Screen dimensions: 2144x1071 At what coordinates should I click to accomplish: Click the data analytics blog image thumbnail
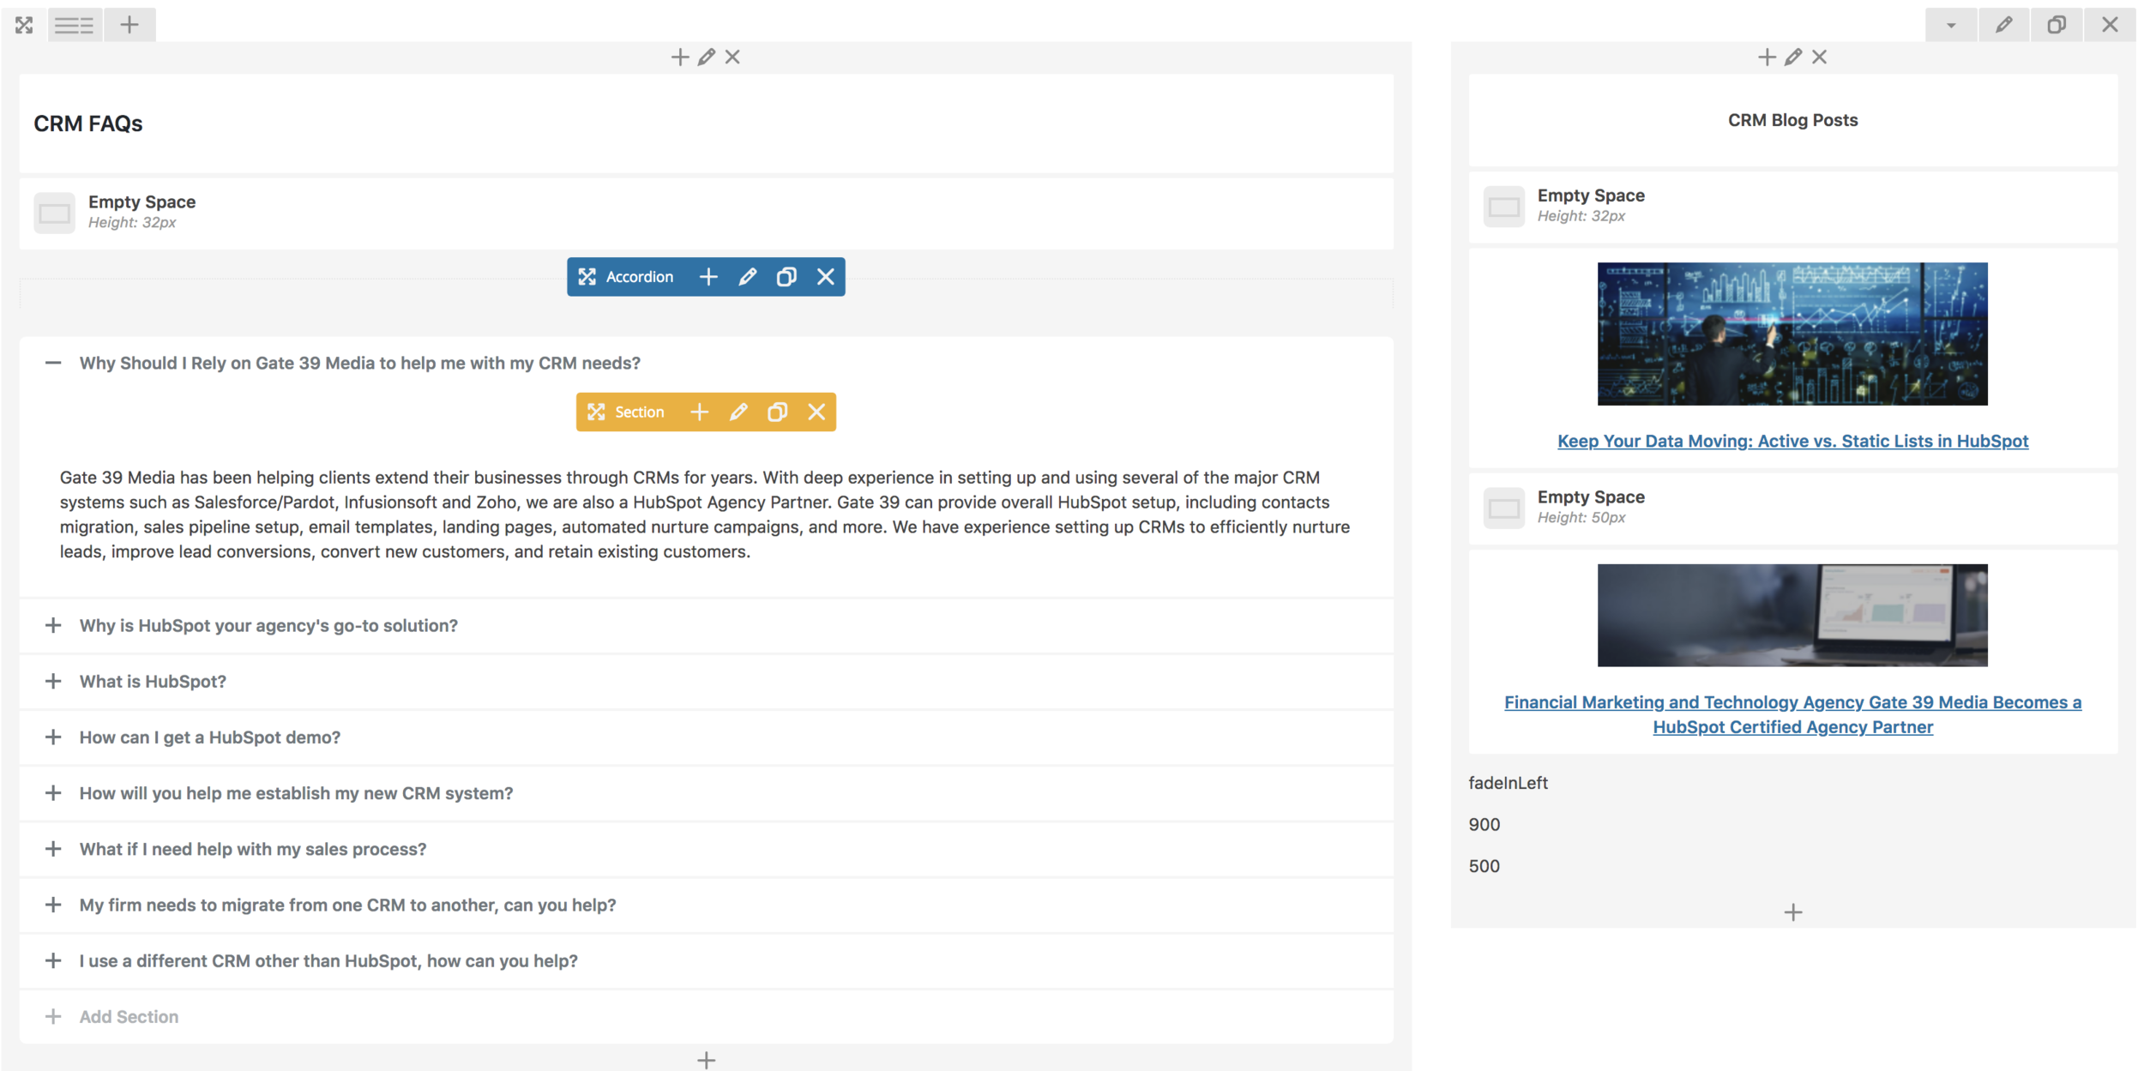click(1792, 334)
